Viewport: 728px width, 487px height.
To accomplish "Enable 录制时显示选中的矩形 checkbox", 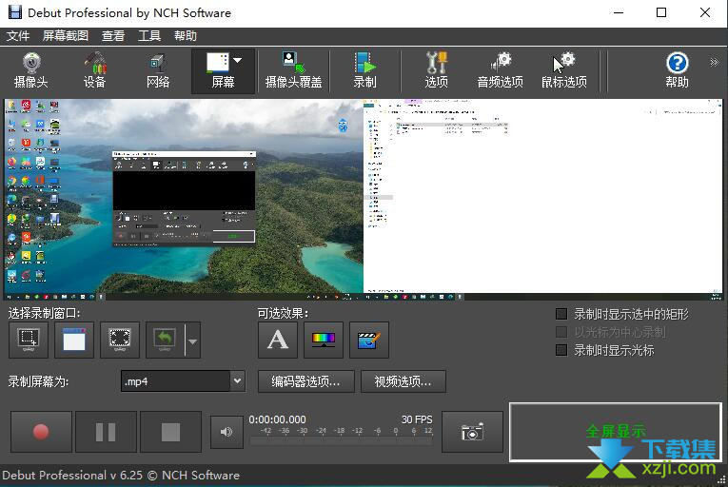I will [561, 314].
